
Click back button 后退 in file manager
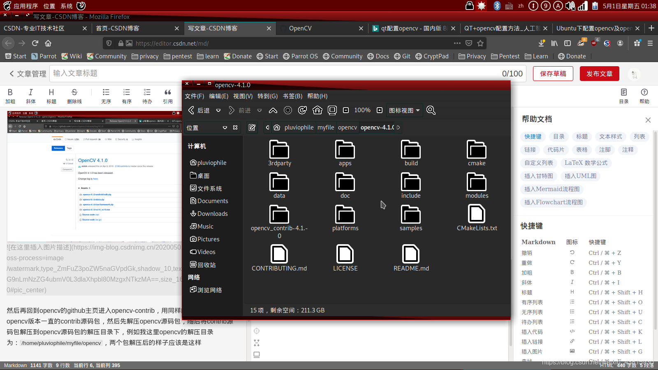(x=199, y=110)
